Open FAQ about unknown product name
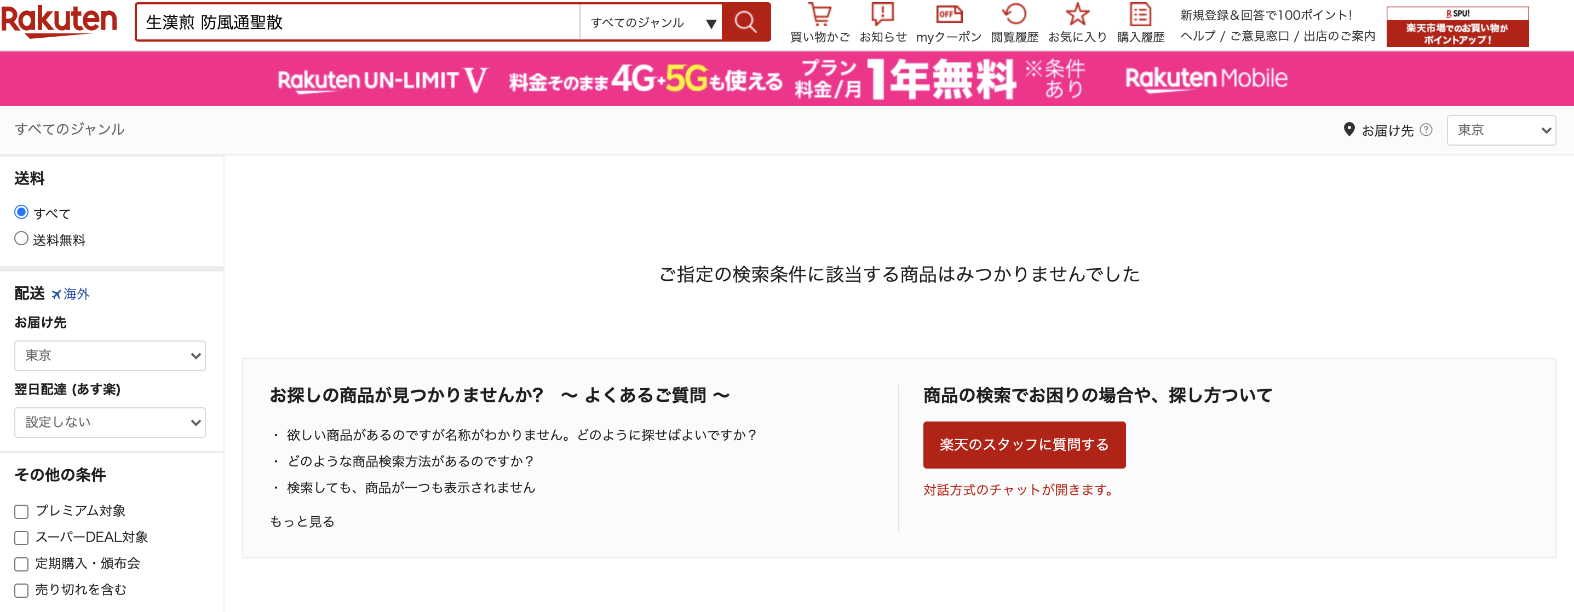1574x612 pixels. point(521,435)
